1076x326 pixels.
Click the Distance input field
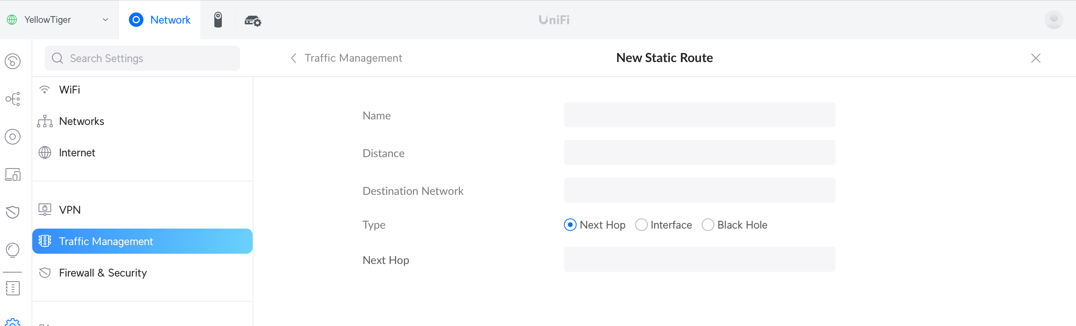pyautogui.click(x=699, y=152)
